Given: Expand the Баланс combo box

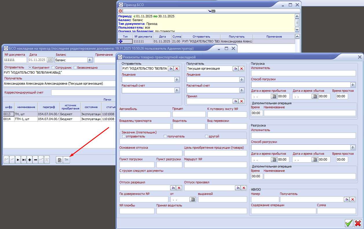Looking at the screenshot, I should (90, 60).
